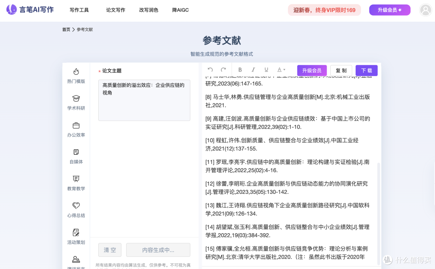Download the references with 下载
This screenshot has width=435, height=269.
coord(367,70)
